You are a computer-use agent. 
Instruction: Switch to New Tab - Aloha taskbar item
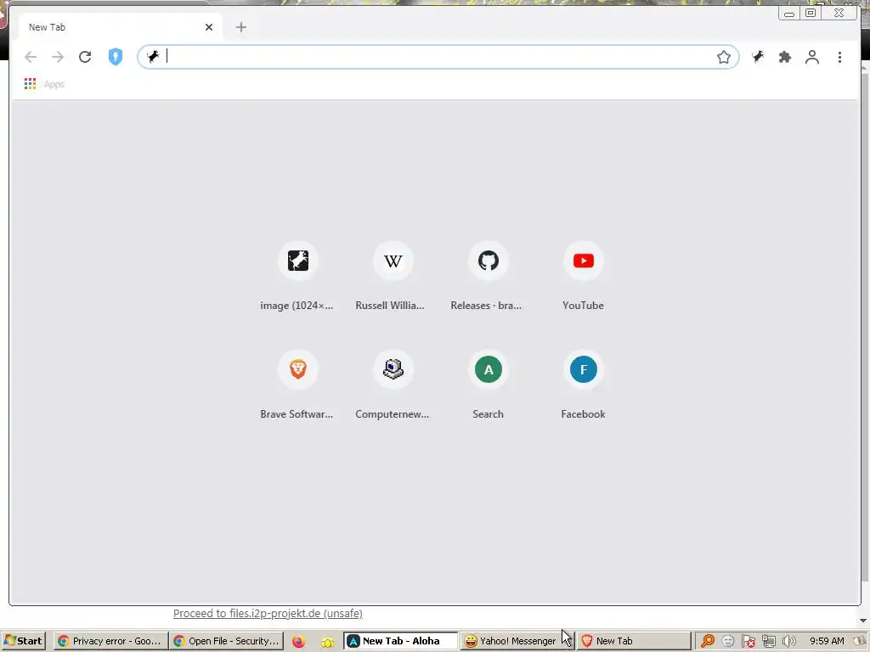(401, 641)
